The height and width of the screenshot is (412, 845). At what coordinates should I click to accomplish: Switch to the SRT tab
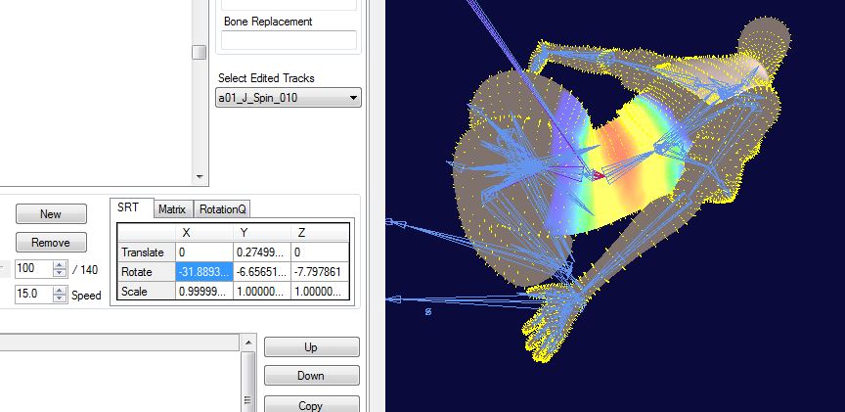point(128,207)
